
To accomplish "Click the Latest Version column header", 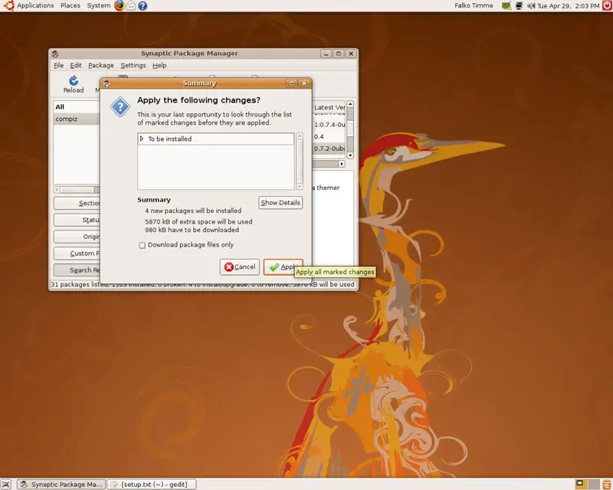I will point(329,107).
